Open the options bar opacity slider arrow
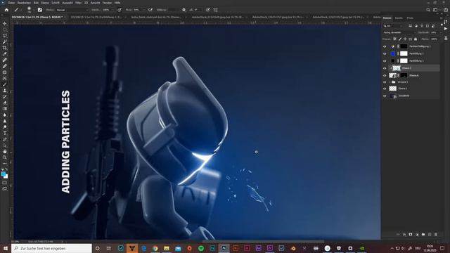The height and width of the screenshot is (253, 450). pyautogui.click(x=112, y=10)
